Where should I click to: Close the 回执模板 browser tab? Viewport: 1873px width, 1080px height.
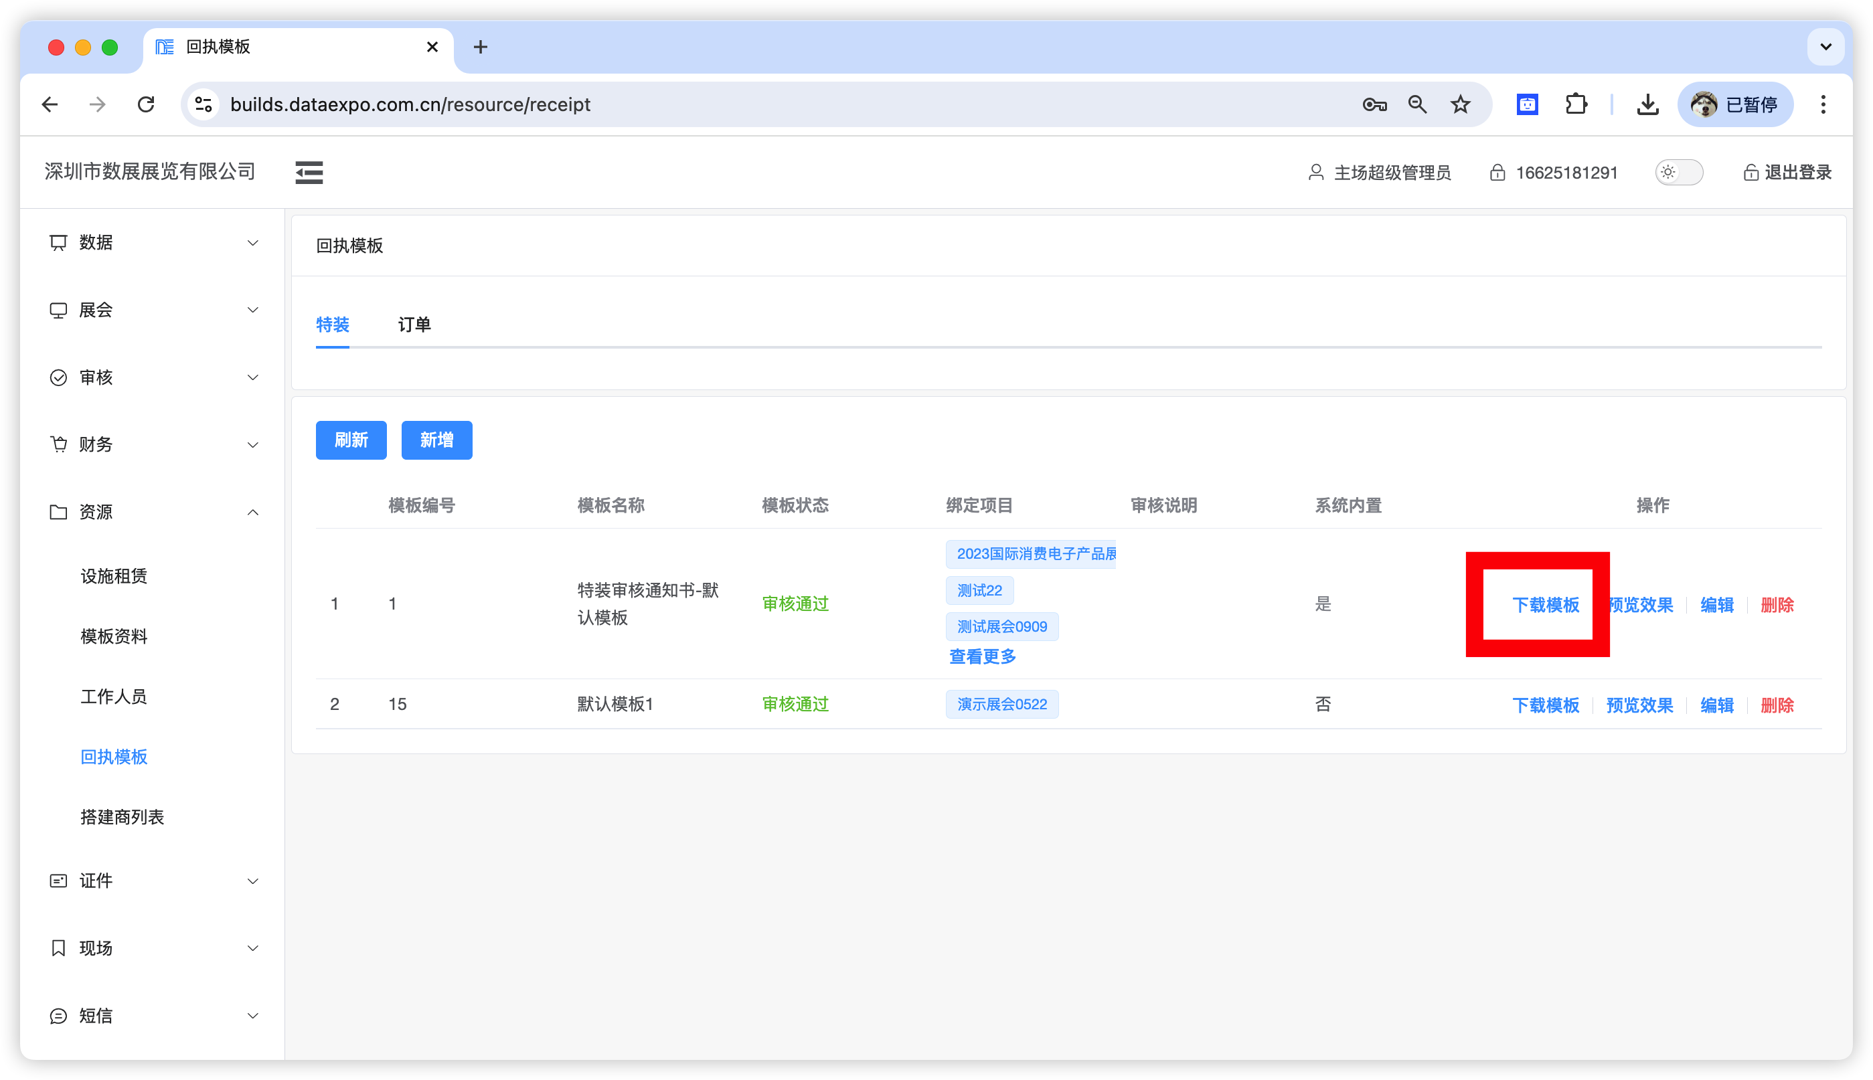[432, 47]
